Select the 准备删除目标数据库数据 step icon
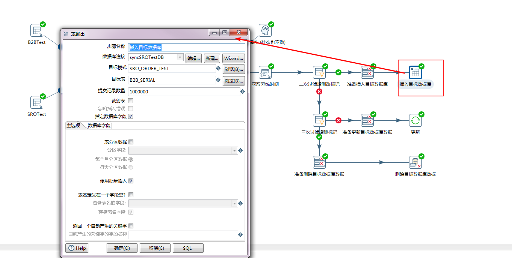This screenshot has width=512, height=258. point(319,162)
